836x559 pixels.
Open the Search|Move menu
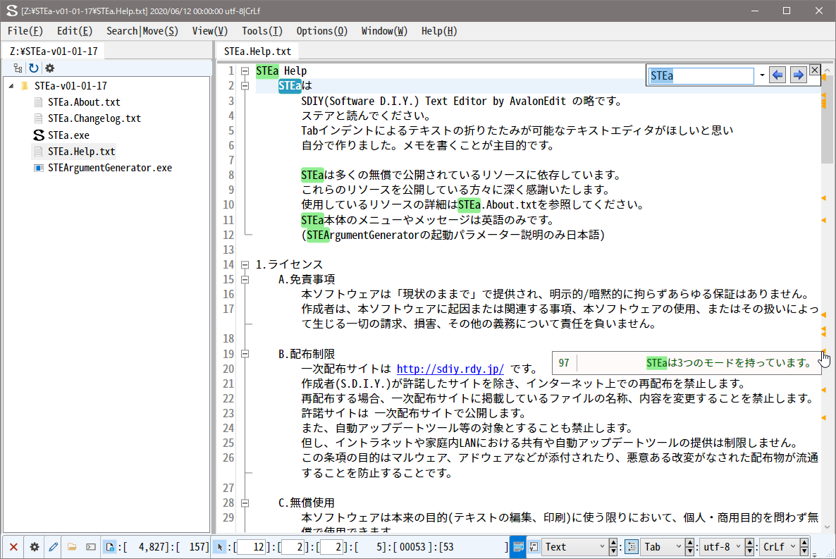142,31
